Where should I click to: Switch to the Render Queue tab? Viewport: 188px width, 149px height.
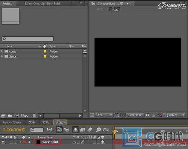(x=12, y=122)
